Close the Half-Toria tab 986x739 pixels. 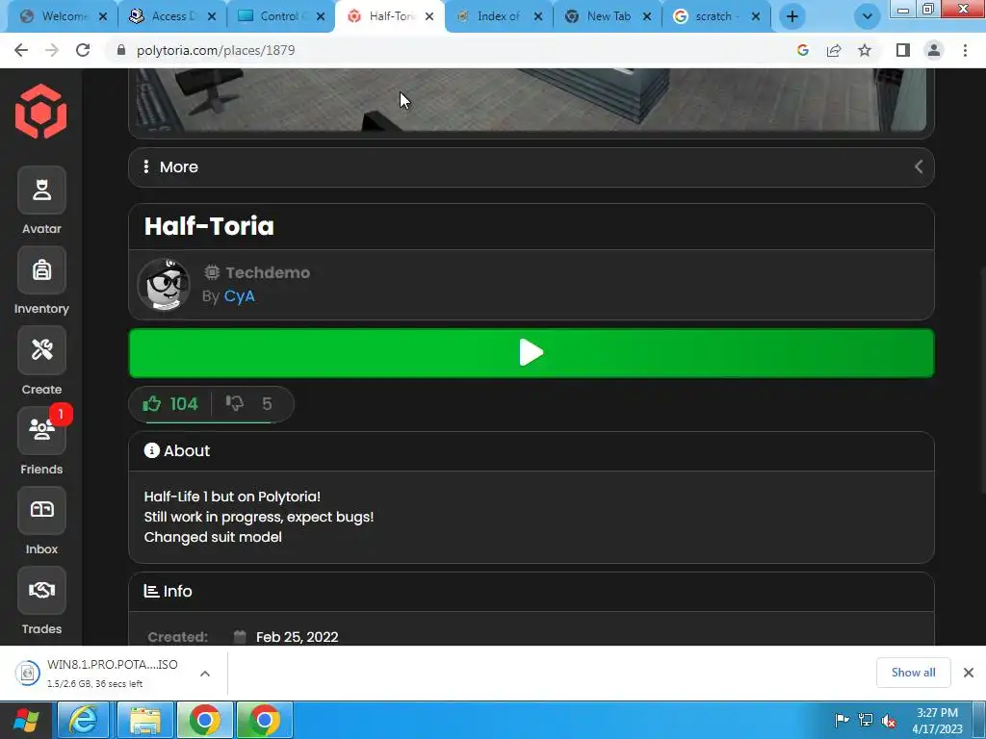(x=429, y=16)
